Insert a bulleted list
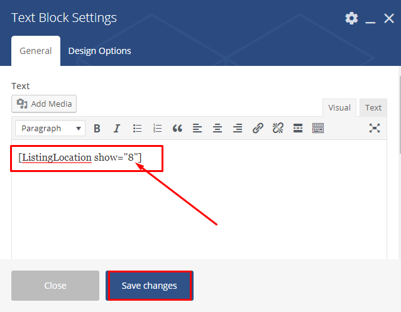 [137, 128]
